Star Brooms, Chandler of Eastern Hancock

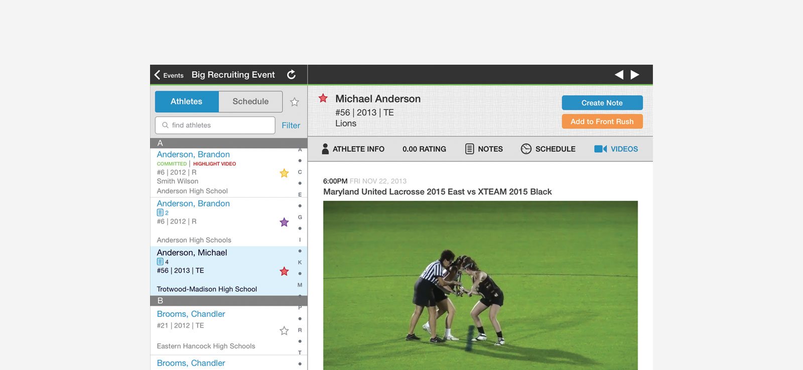pyautogui.click(x=284, y=331)
